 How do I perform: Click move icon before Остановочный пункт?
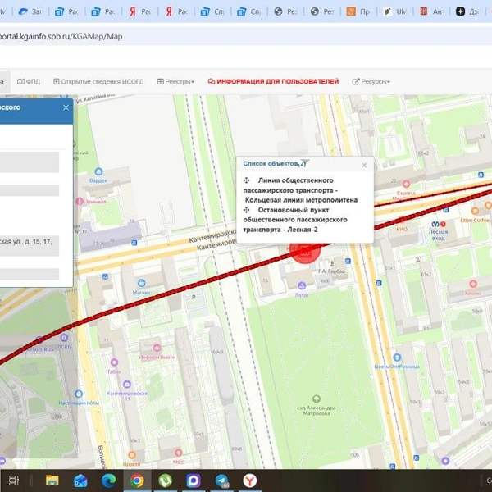(x=247, y=210)
